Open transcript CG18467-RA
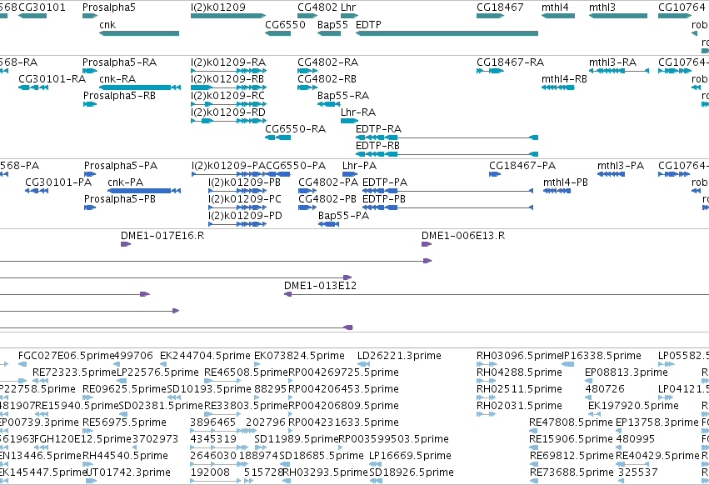Screen dimensions: 709x485 [510, 62]
